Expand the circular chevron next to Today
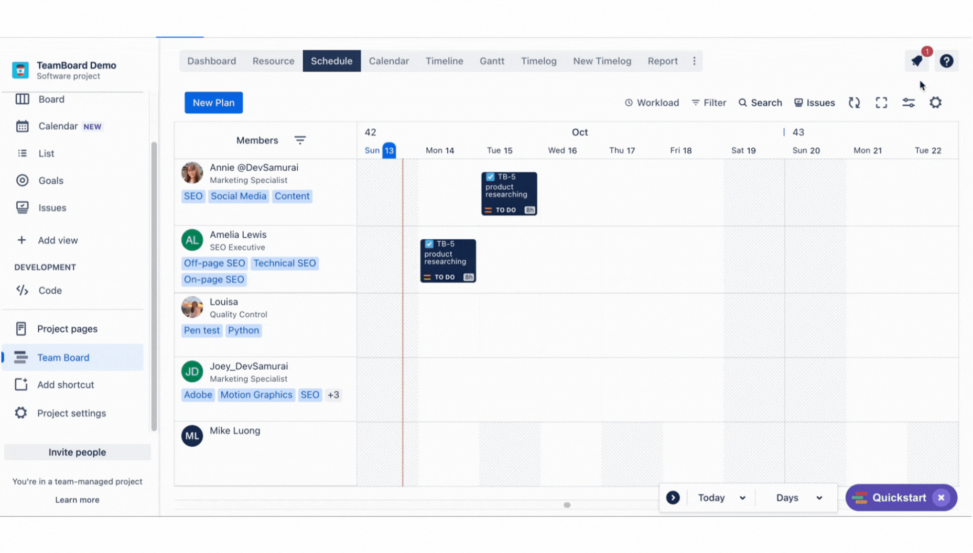Viewport: 973px width, 553px height. click(673, 497)
